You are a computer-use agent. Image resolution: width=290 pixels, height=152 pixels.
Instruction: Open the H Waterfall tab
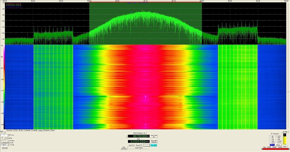click(x=34, y=130)
